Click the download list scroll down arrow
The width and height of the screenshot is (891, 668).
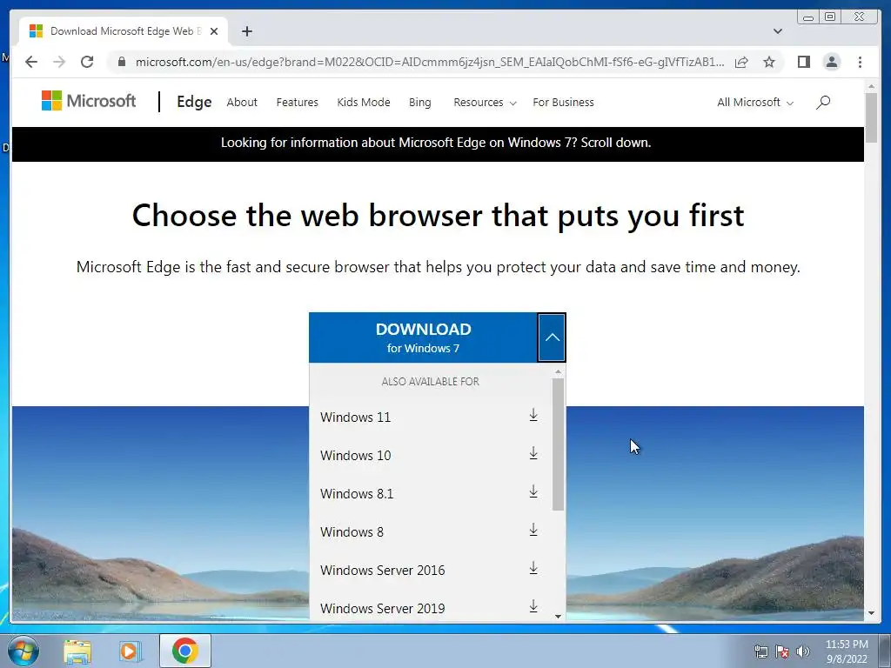(x=558, y=617)
